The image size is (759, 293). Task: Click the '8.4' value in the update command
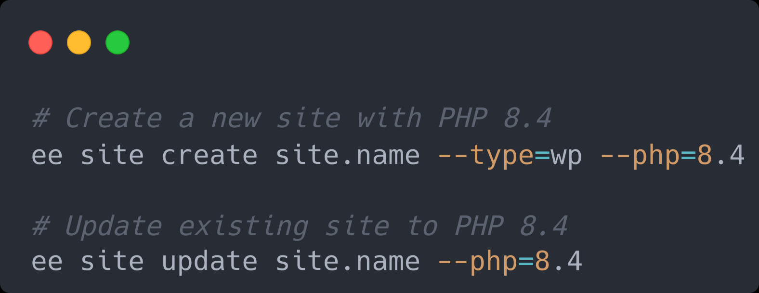pyautogui.click(x=559, y=261)
